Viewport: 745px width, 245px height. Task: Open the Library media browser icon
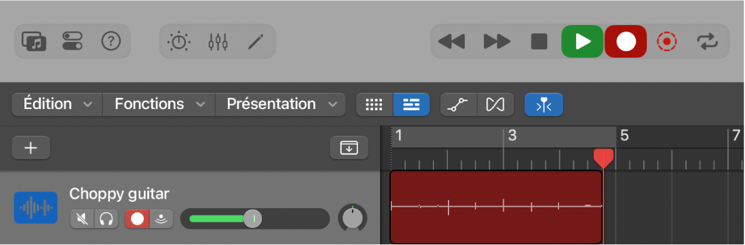34,42
